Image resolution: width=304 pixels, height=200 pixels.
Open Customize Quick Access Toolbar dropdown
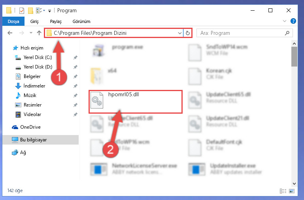(50, 11)
